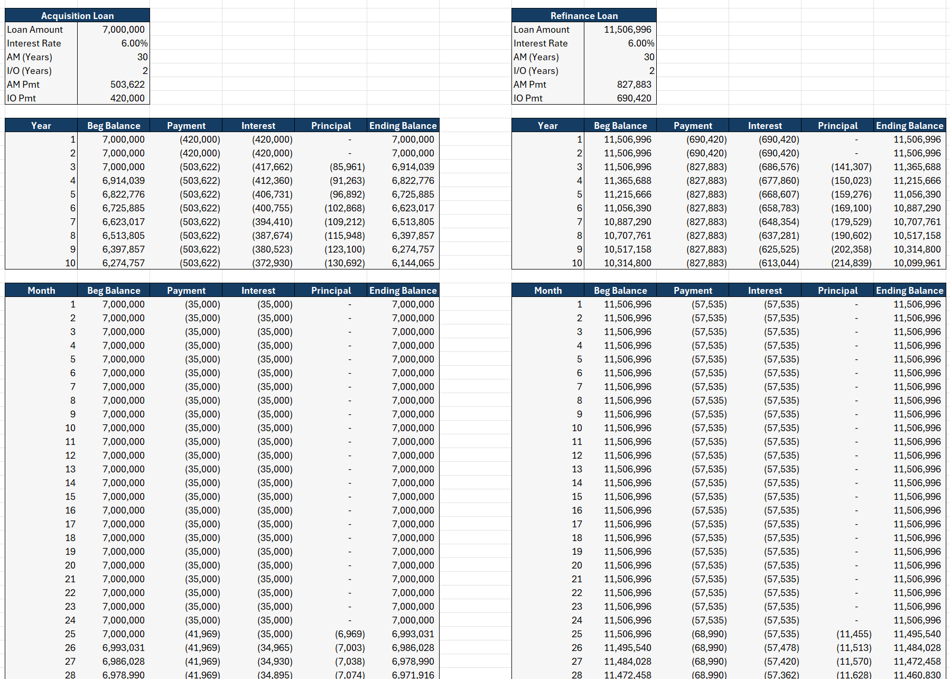Select Refinance month 25 ending balance 11,495,540

(x=910, y=634)
